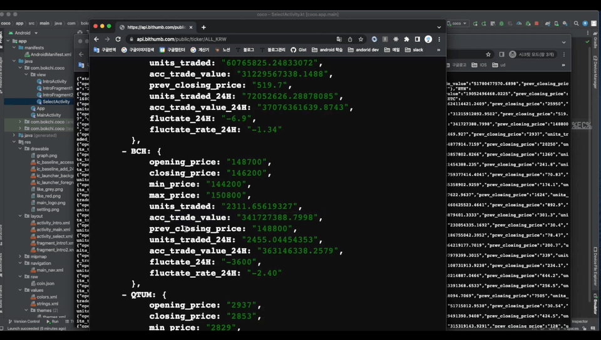This screenshot has height=340, width=601.
Task: Open the Gradle side tool window
Action: [595, 39]
